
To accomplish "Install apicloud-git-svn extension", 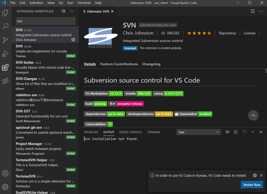I will tap(71, 137).
